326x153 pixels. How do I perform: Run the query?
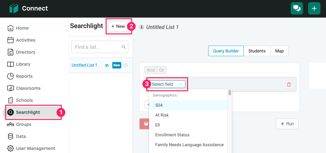287,124
